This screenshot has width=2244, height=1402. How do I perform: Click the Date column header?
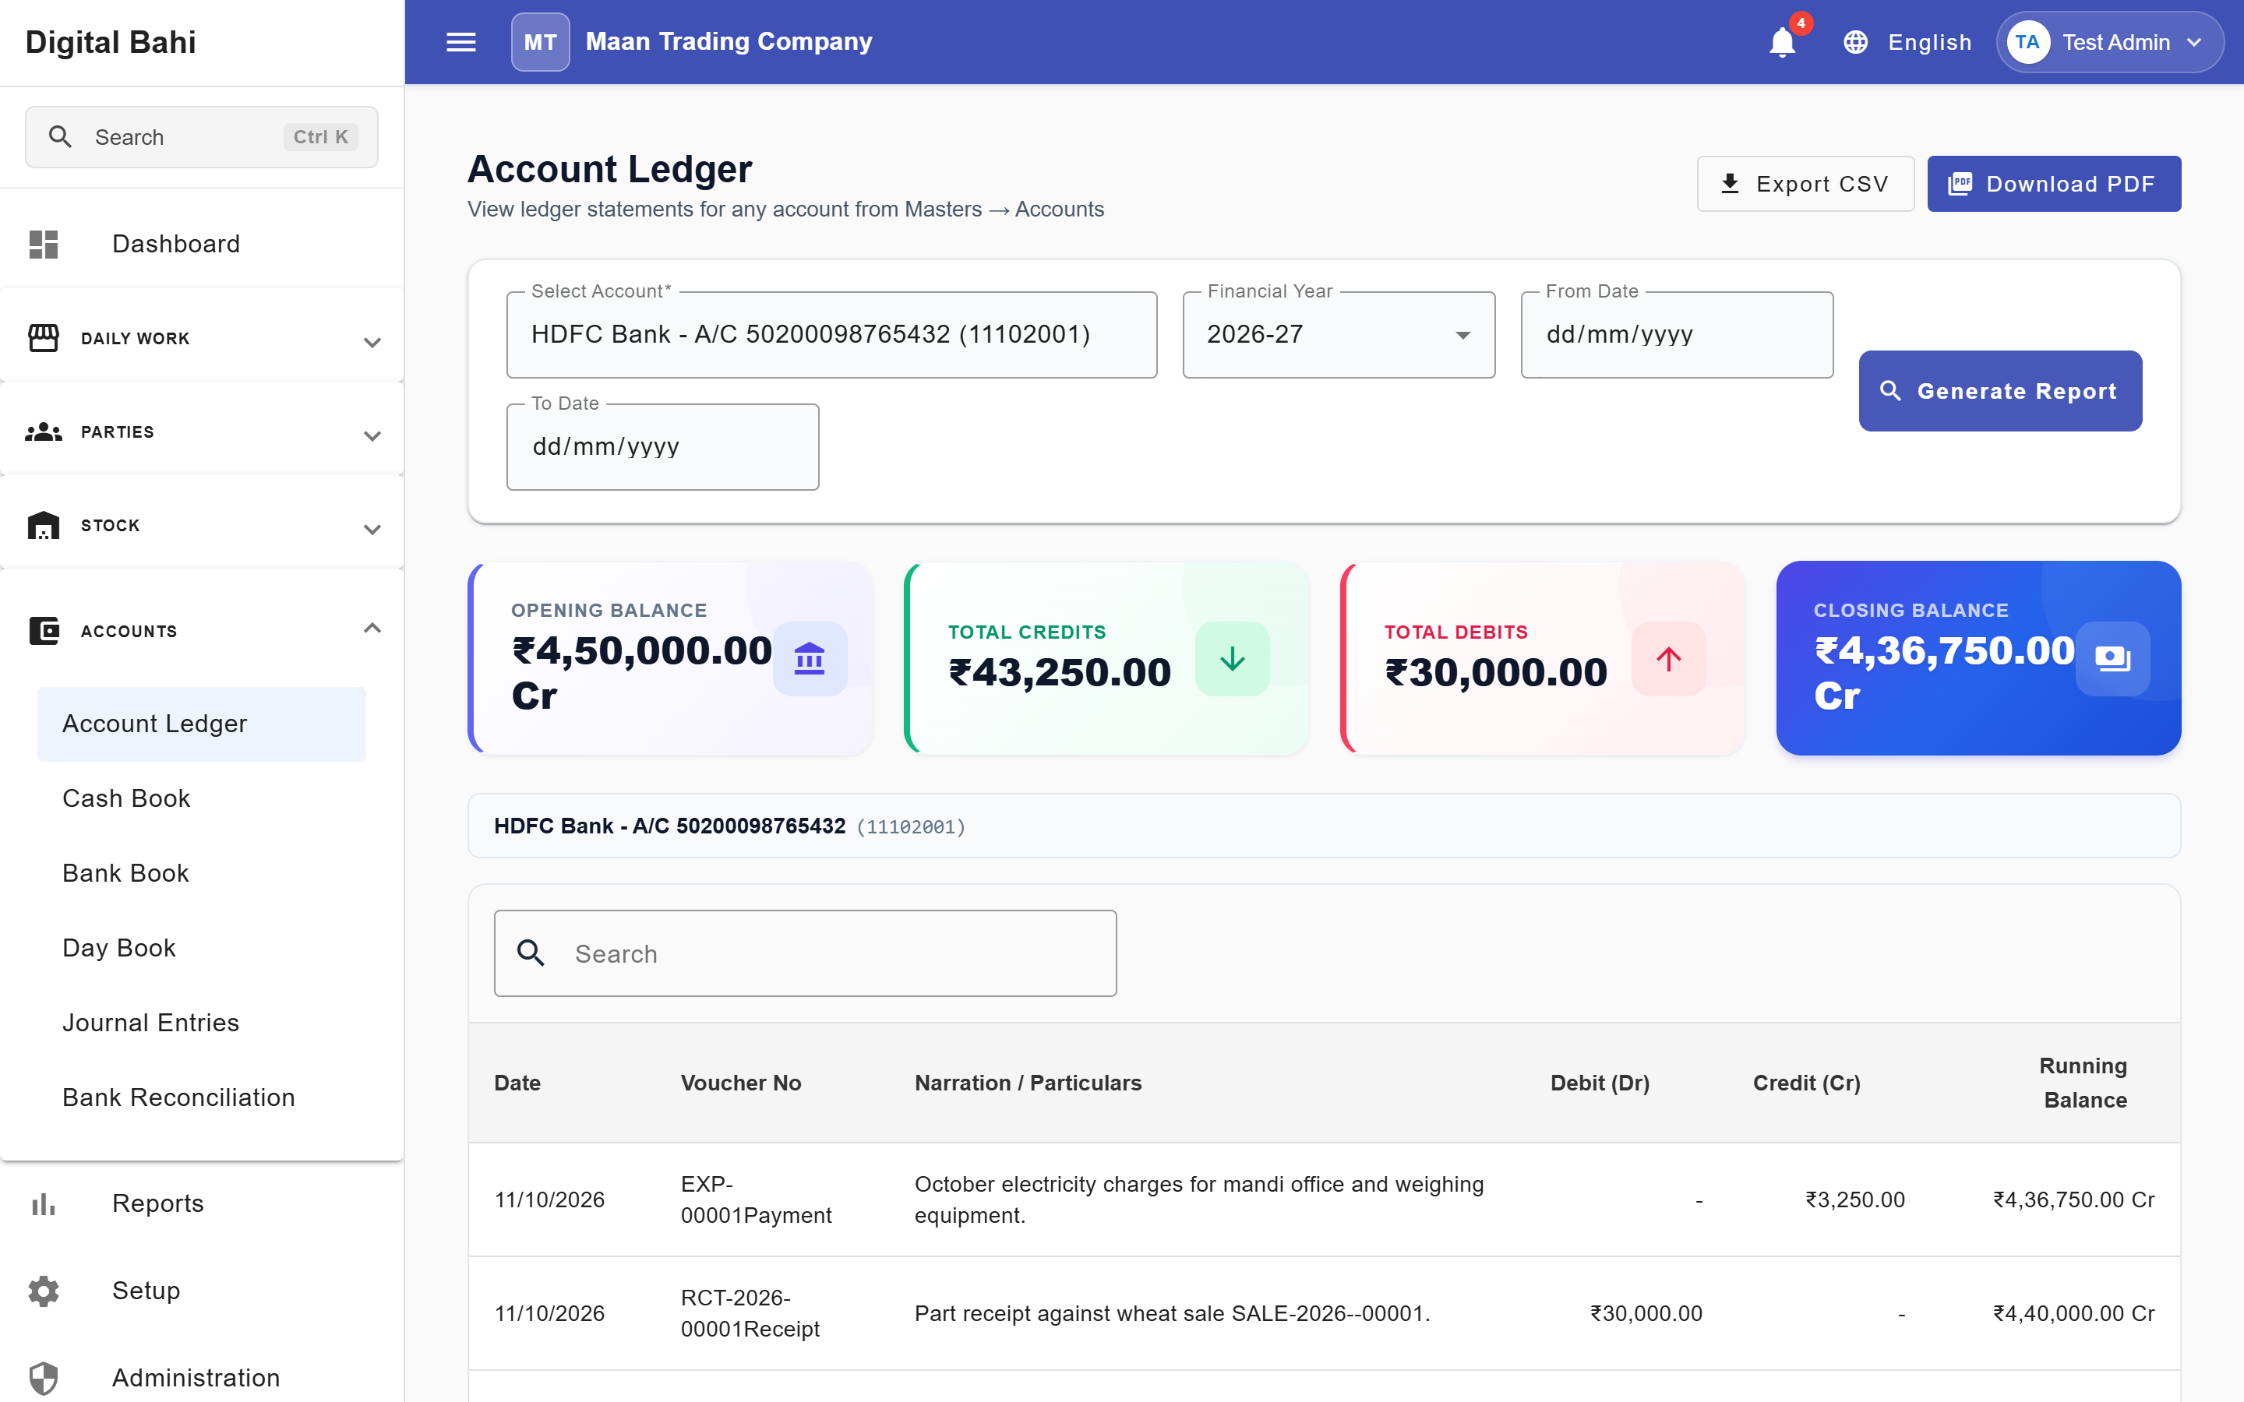517,1083
